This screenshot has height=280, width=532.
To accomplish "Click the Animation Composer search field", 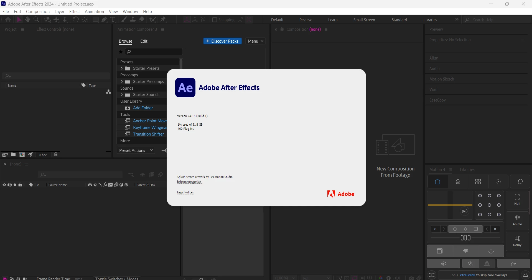I will coord(154,52).
